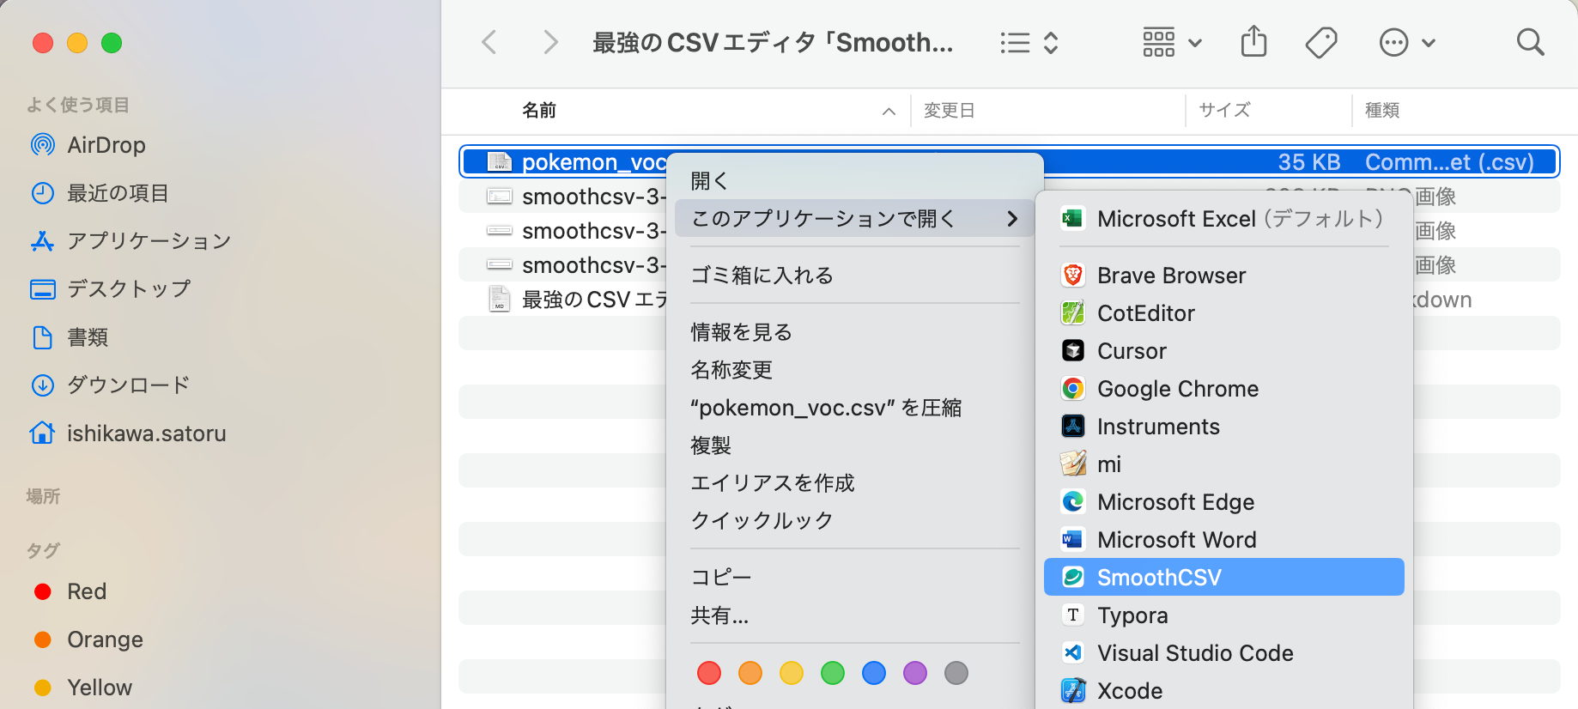This screenshot has width=1578, height=709.
Task: Choose 共有… in context menu
Action: point(854,615)
